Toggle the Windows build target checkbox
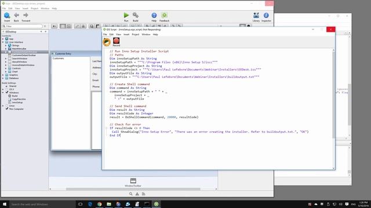Screen dimensions: 371x208 7,92
